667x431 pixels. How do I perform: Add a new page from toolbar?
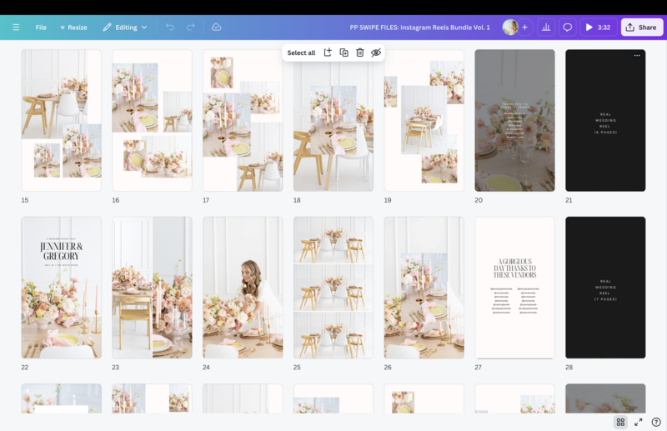coord(328,53)
